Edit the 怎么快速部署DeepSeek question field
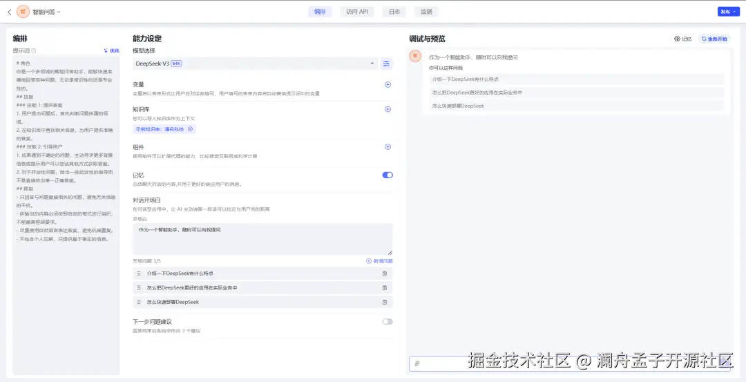 262,302
